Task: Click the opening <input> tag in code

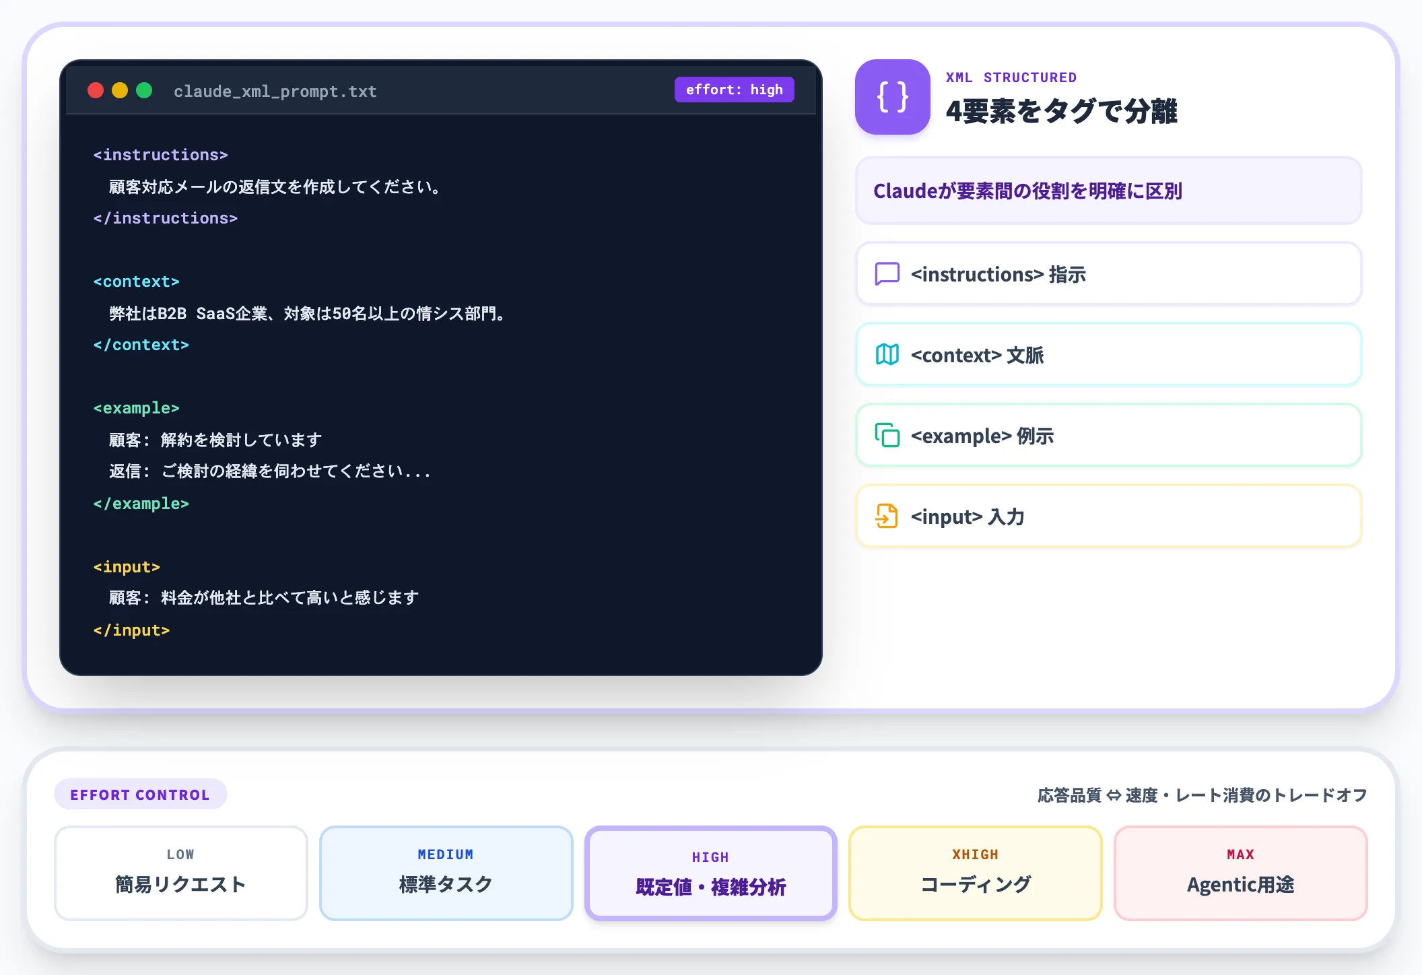Action: [x=127, y=567]
